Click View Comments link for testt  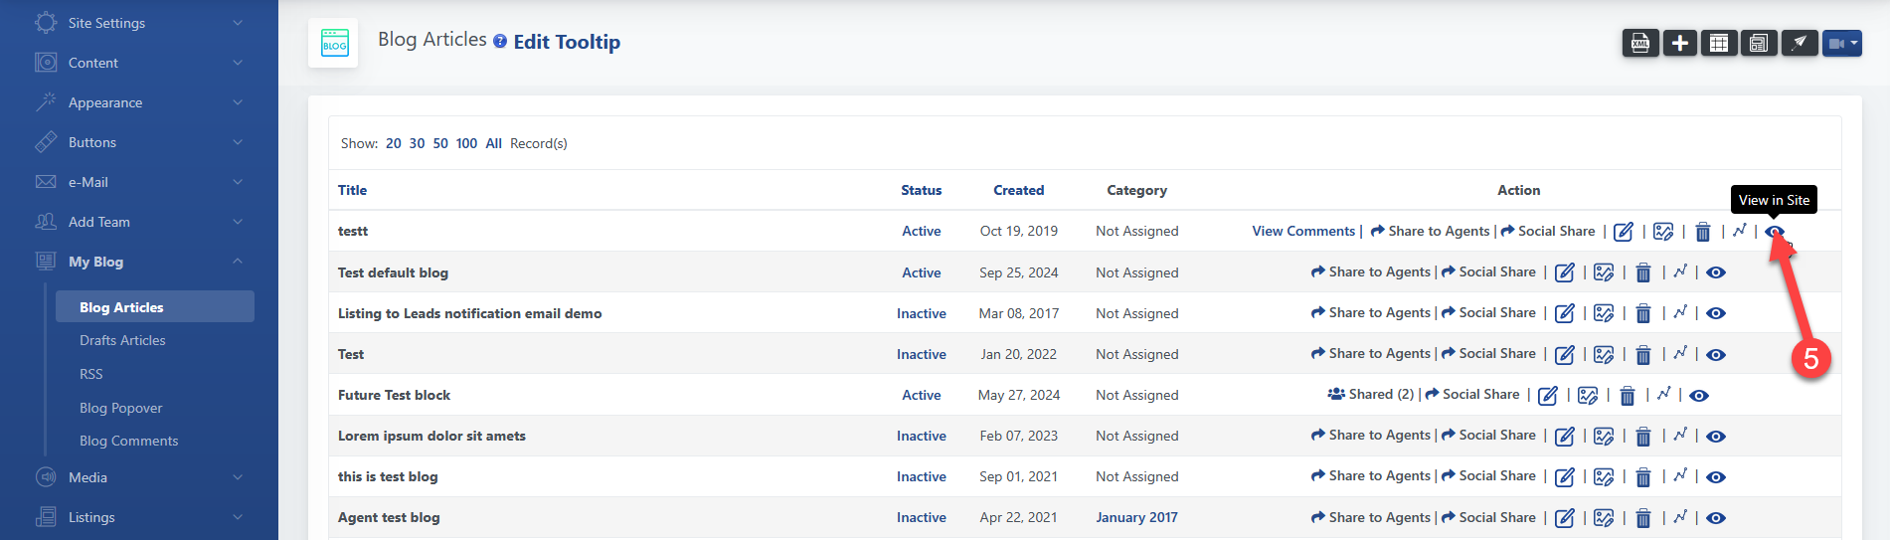[x=1302, y=231]
